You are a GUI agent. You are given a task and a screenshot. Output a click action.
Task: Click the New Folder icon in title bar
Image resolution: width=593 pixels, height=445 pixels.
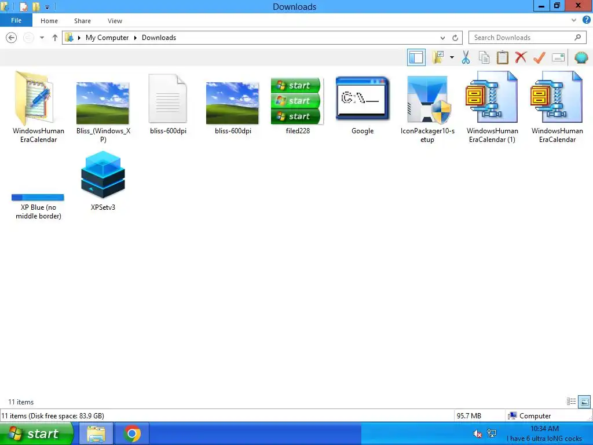[36, 6]
